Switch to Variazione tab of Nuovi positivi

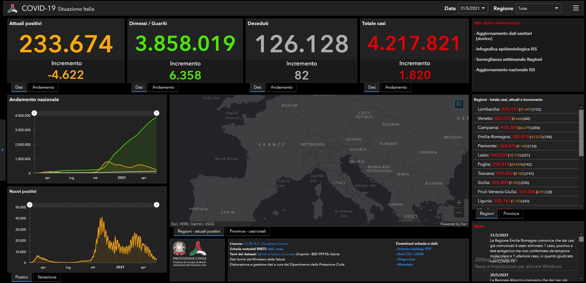pyautogui.click(x=47, y=277)
